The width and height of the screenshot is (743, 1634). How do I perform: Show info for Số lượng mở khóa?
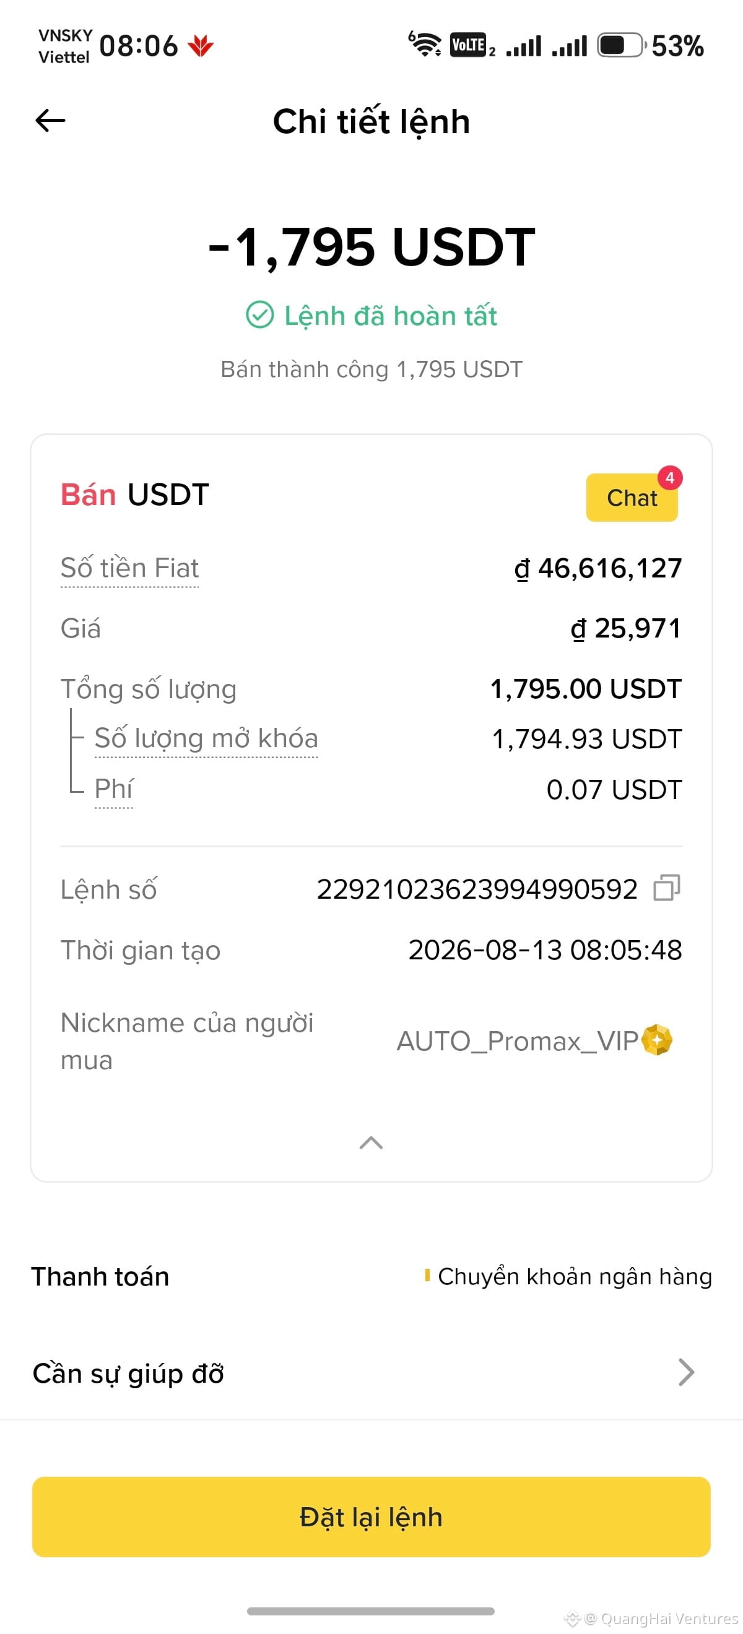(x=206, y=738)
